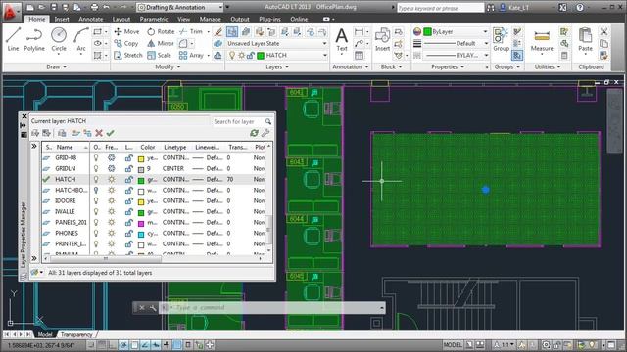Click the Undo arrow in quick access toolbar
627x352 pixels.
106,7
